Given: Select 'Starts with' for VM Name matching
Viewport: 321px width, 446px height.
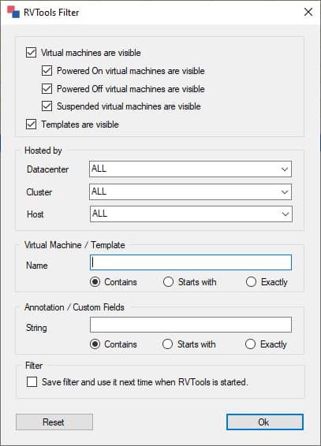Looking at the screenshot, I should pyautogui.click(x=168, y=282).
